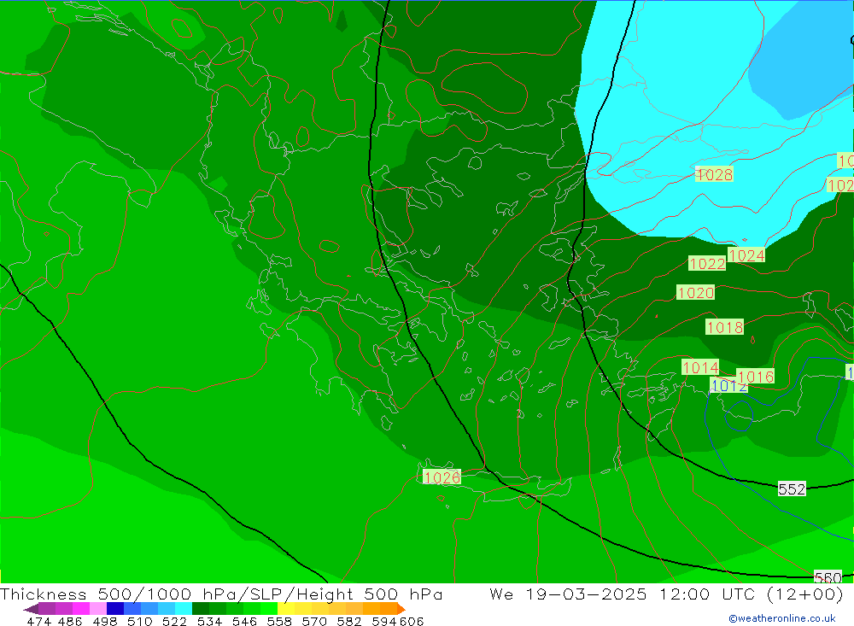Click the 1014 pressure label

pyautogui.click(x=700, y=367)
